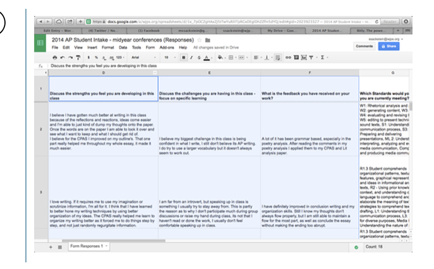Screen dimensions: 434x269
Task: Open column D header dropdown arrow
Action: click(155, 73)
